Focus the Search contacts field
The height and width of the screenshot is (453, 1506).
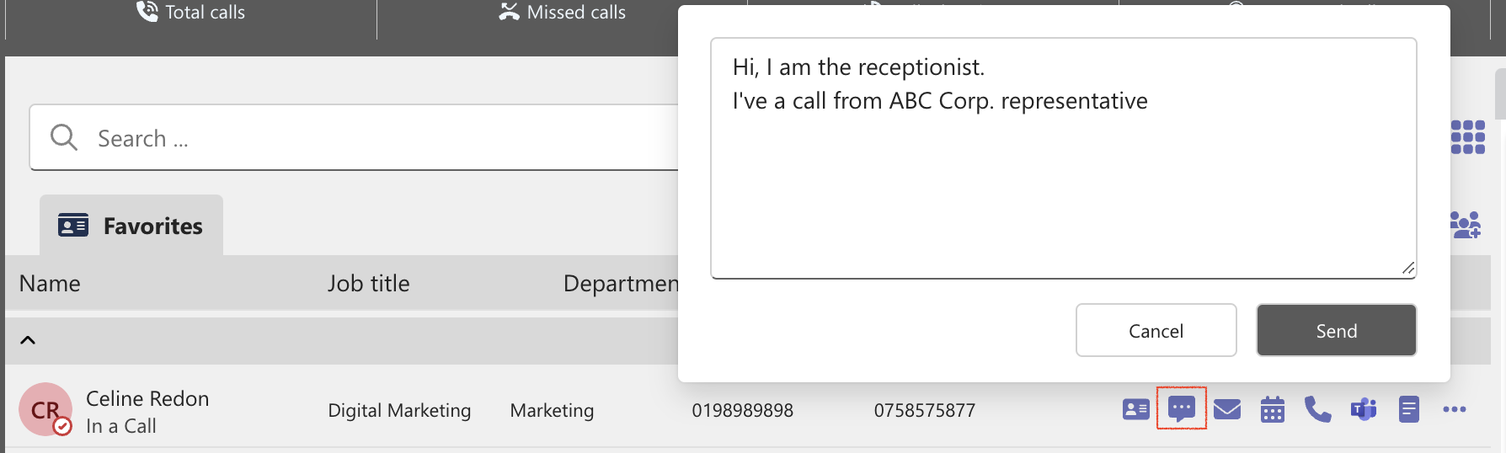[354, 137]
